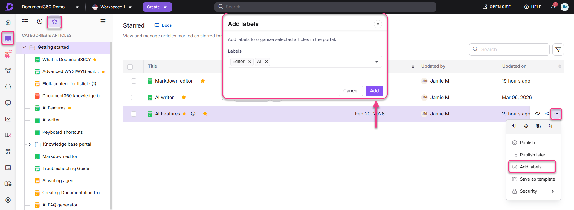This screenshot has width=574, height=210.
Task: Check the Markdown editor row checkbox
Action: point(134,81)
